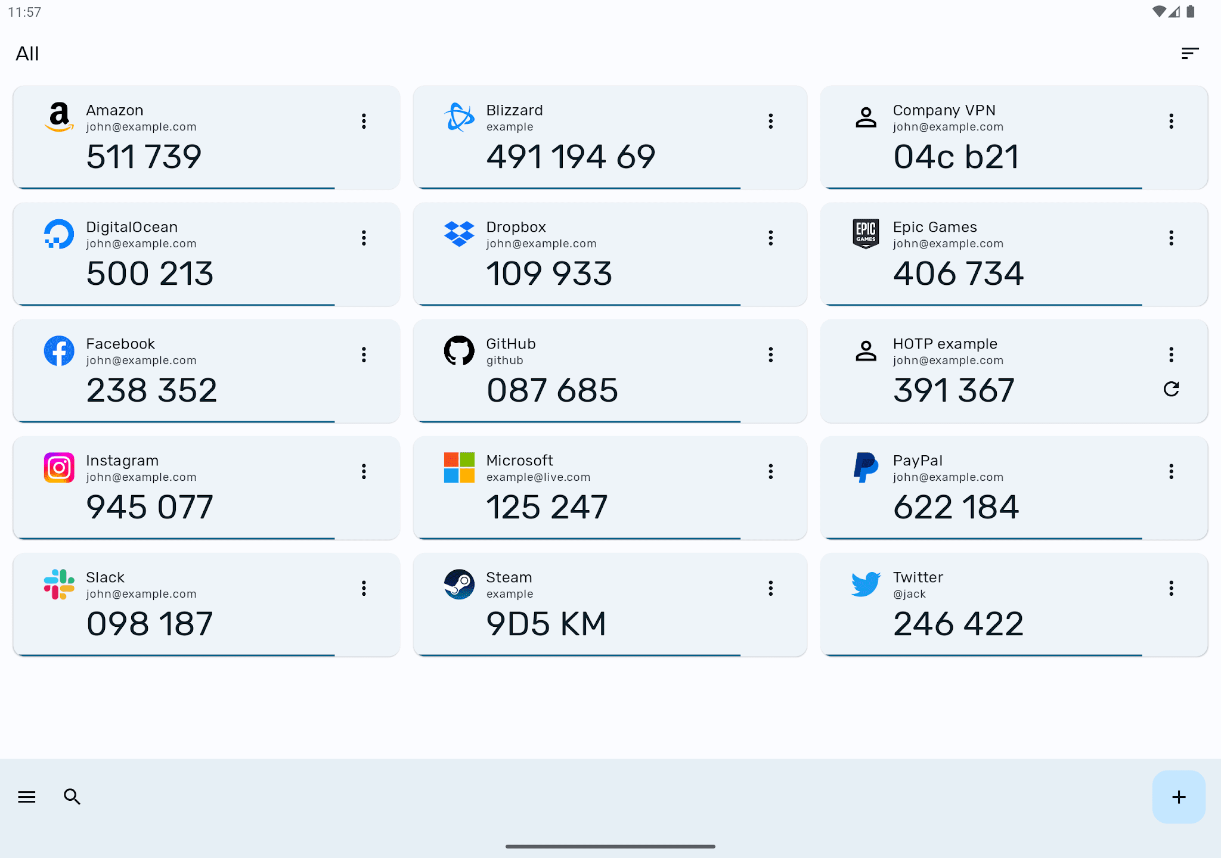Click the Twitter bird icon

[866, 584]
